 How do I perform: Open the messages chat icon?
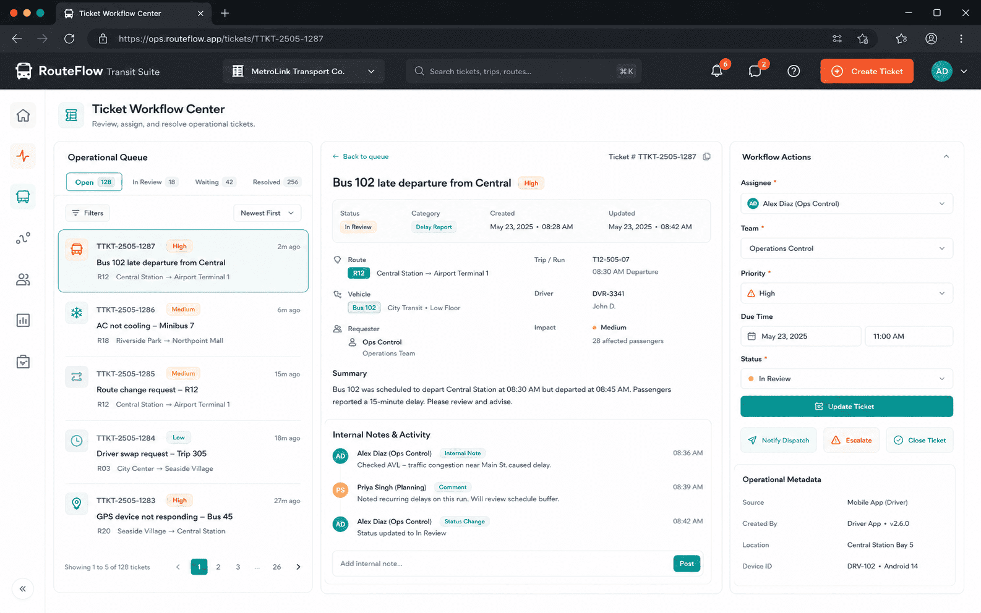[755, 71]
